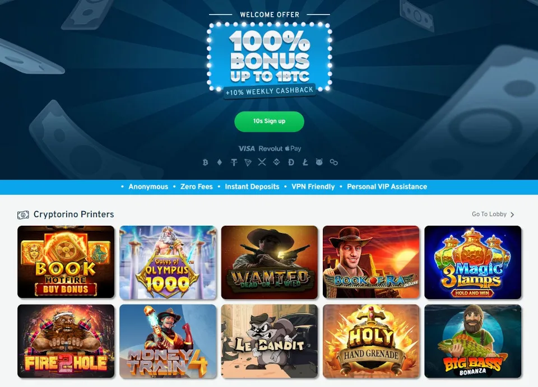Screen dimensions: 538x387
Task: Click the Tron triangle icon
Action: pyautogui.click(x=248, y=162)
